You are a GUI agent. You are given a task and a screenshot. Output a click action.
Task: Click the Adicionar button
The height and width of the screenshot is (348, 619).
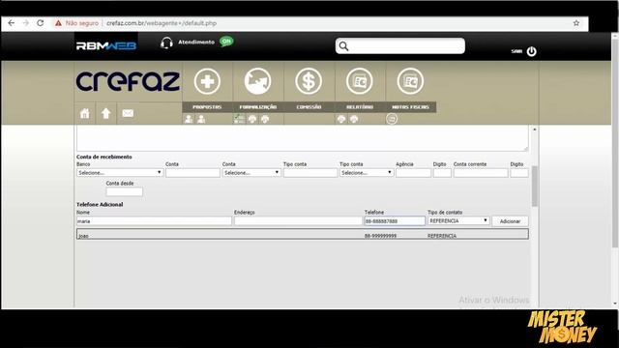[x=510, y=221]
